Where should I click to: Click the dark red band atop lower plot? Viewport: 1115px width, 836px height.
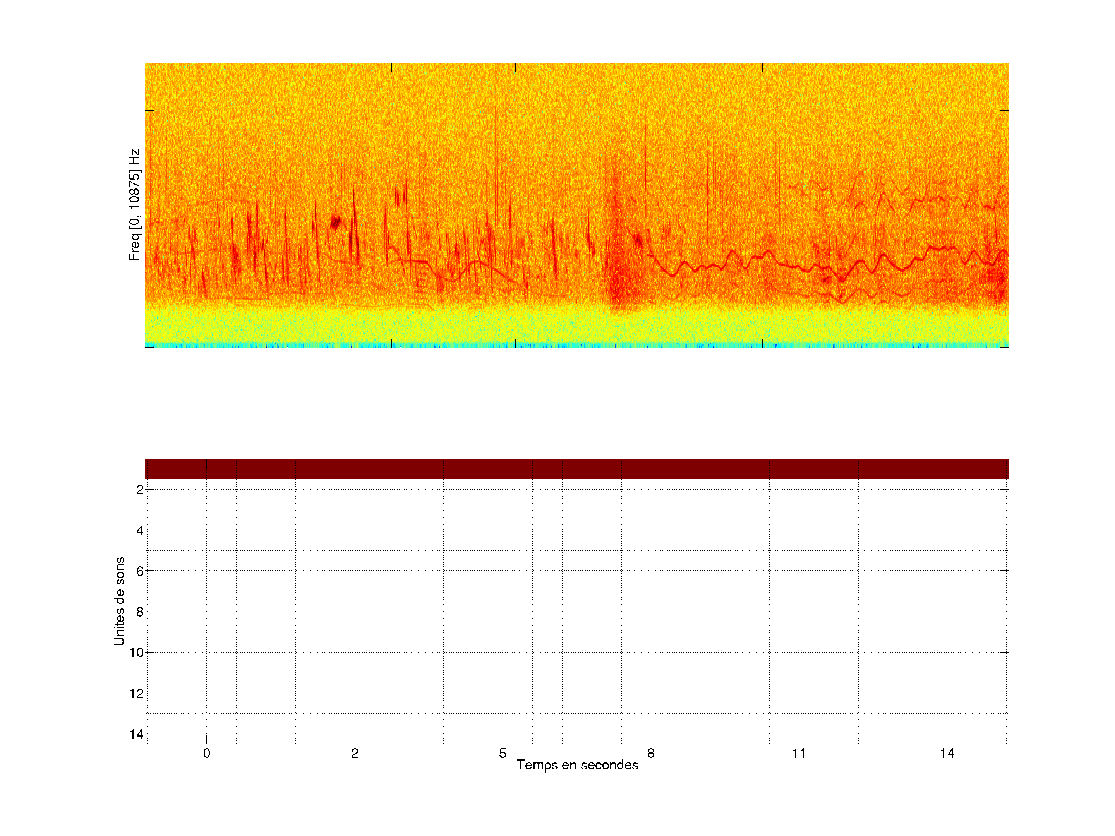pyautogui.click(x=576, y=469)
